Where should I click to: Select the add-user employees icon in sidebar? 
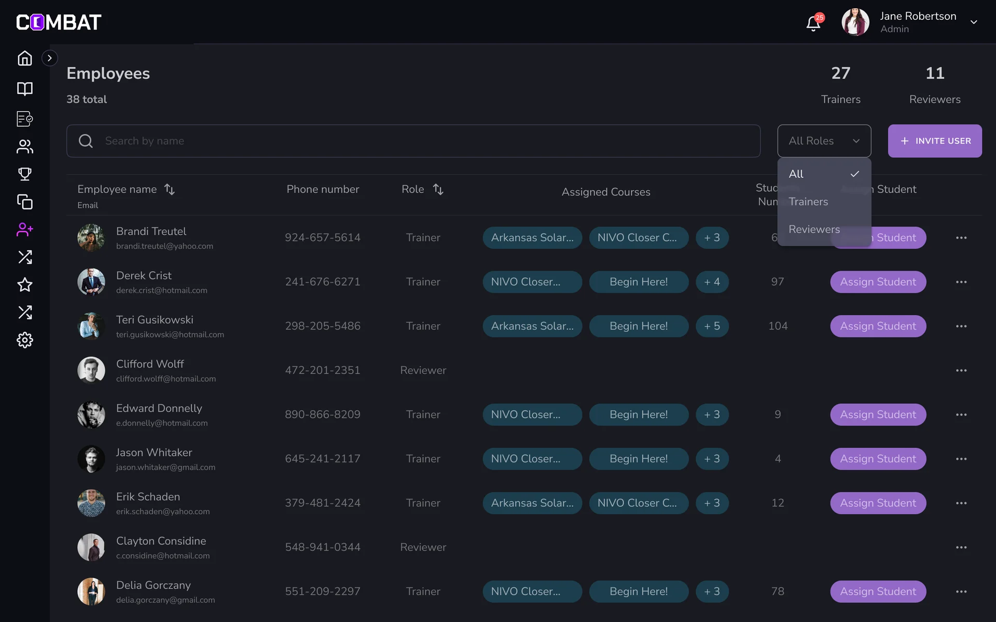(x=25, y=229)
